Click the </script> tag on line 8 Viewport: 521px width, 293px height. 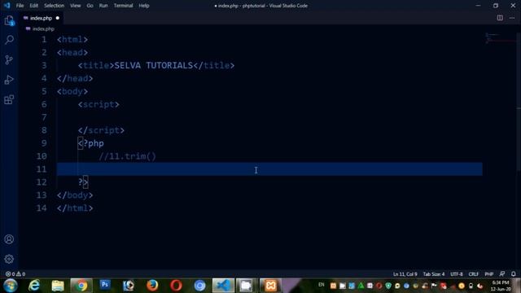(101, 130)
